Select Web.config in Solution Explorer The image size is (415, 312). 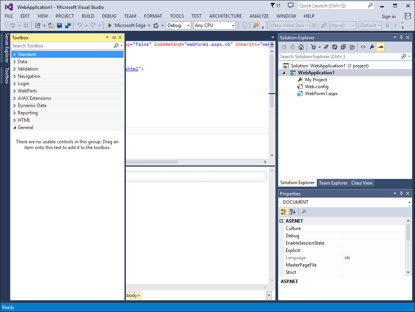[317, 87]
